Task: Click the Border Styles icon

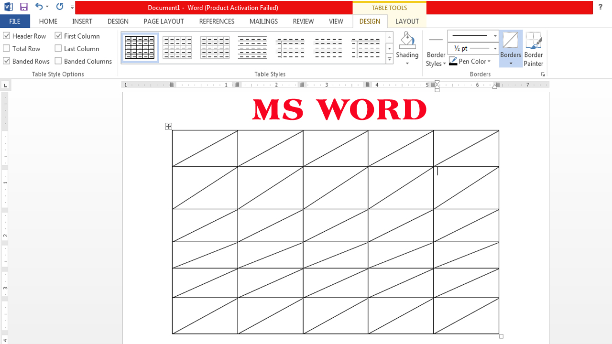Action: coord(436,40)
